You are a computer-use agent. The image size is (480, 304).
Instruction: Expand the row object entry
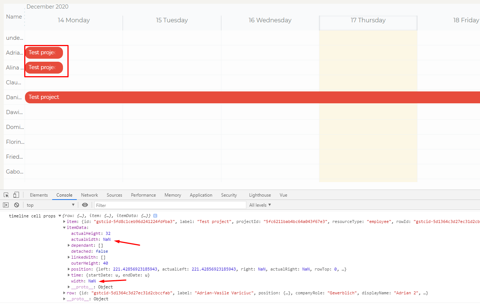pos(64,292)
